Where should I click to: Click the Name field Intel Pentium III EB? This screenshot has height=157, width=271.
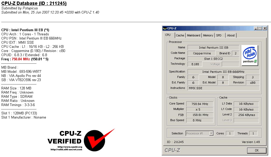click(x=213, y=48)
